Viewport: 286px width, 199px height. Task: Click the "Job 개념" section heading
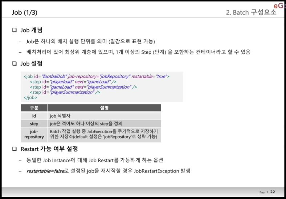tap(31, 30)
